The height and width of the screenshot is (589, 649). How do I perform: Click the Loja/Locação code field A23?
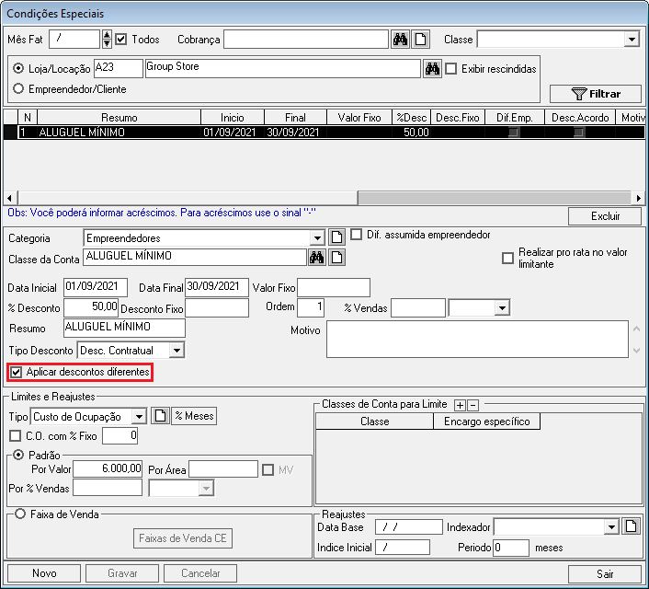[x=119, y=68]
